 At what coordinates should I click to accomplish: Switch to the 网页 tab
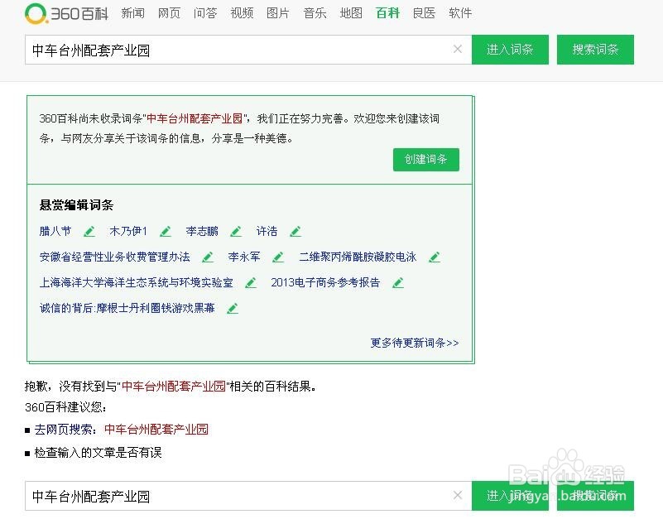[169, 13]
